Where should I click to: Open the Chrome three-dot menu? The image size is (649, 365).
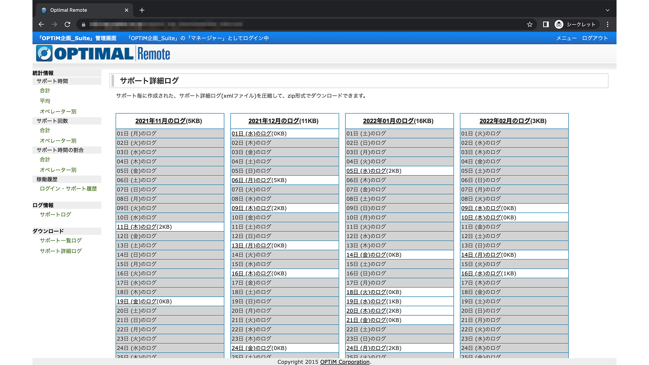(x=607, y=24)
